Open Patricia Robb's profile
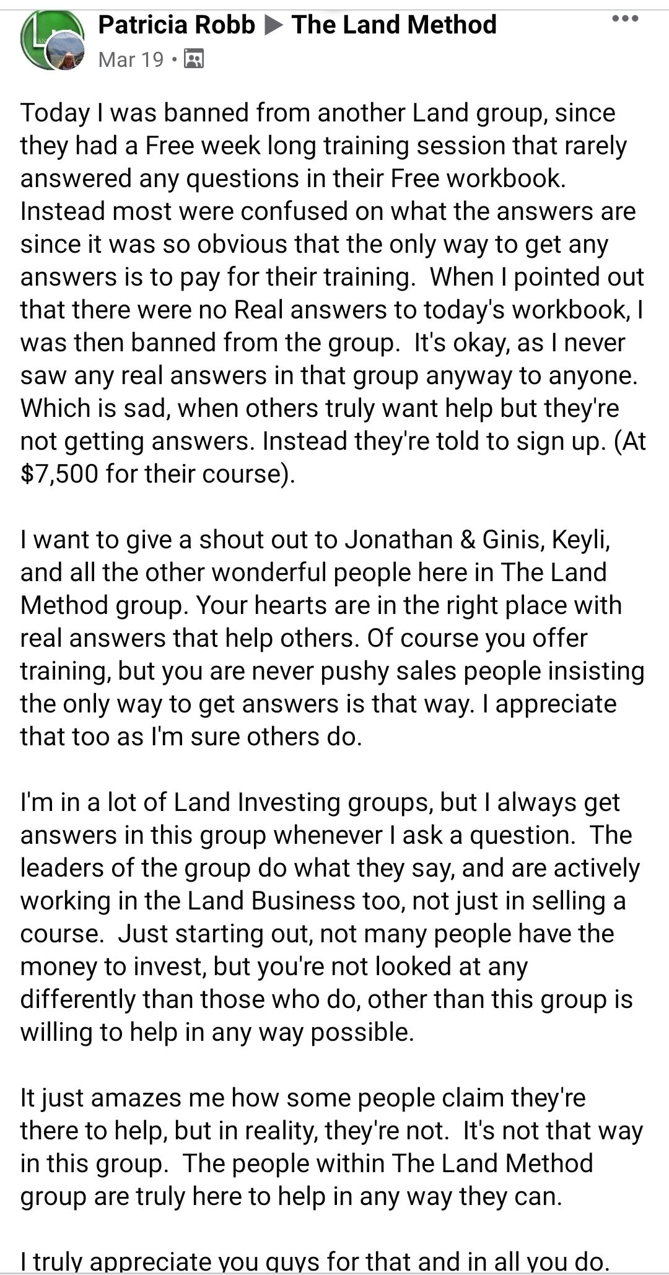The image size is (669, 1275). (177, 25)
